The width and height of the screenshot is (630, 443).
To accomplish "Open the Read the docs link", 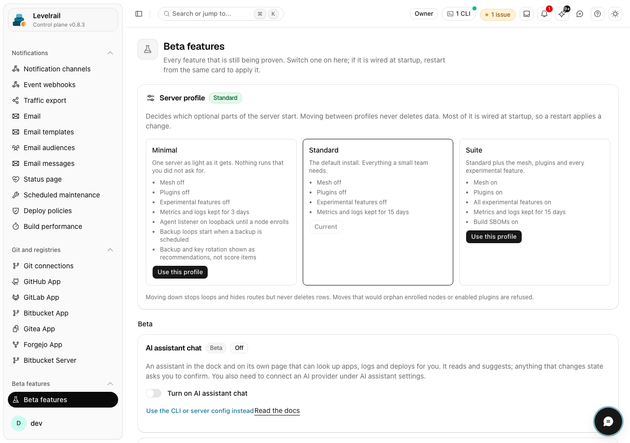I will tap(277, 411).
